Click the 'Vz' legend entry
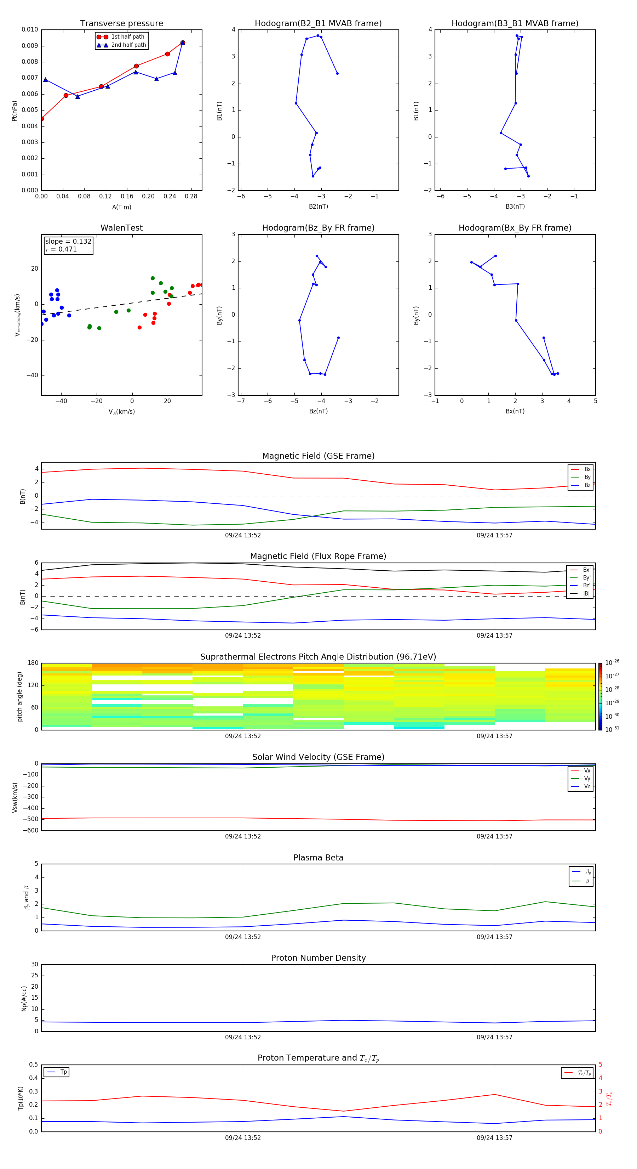Viewport: 637px width, 1169px height. click(581, 786)
